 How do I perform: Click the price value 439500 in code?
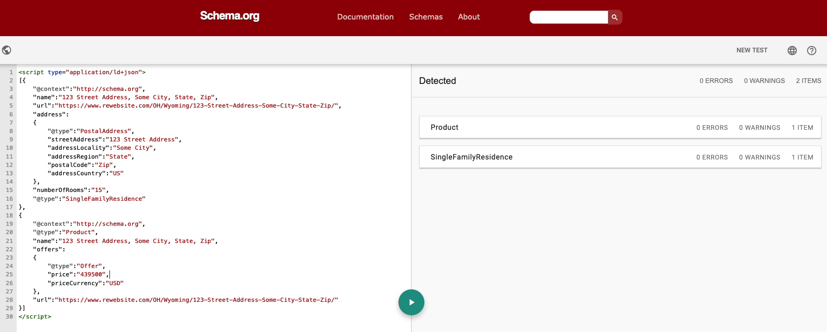[91, 275]
